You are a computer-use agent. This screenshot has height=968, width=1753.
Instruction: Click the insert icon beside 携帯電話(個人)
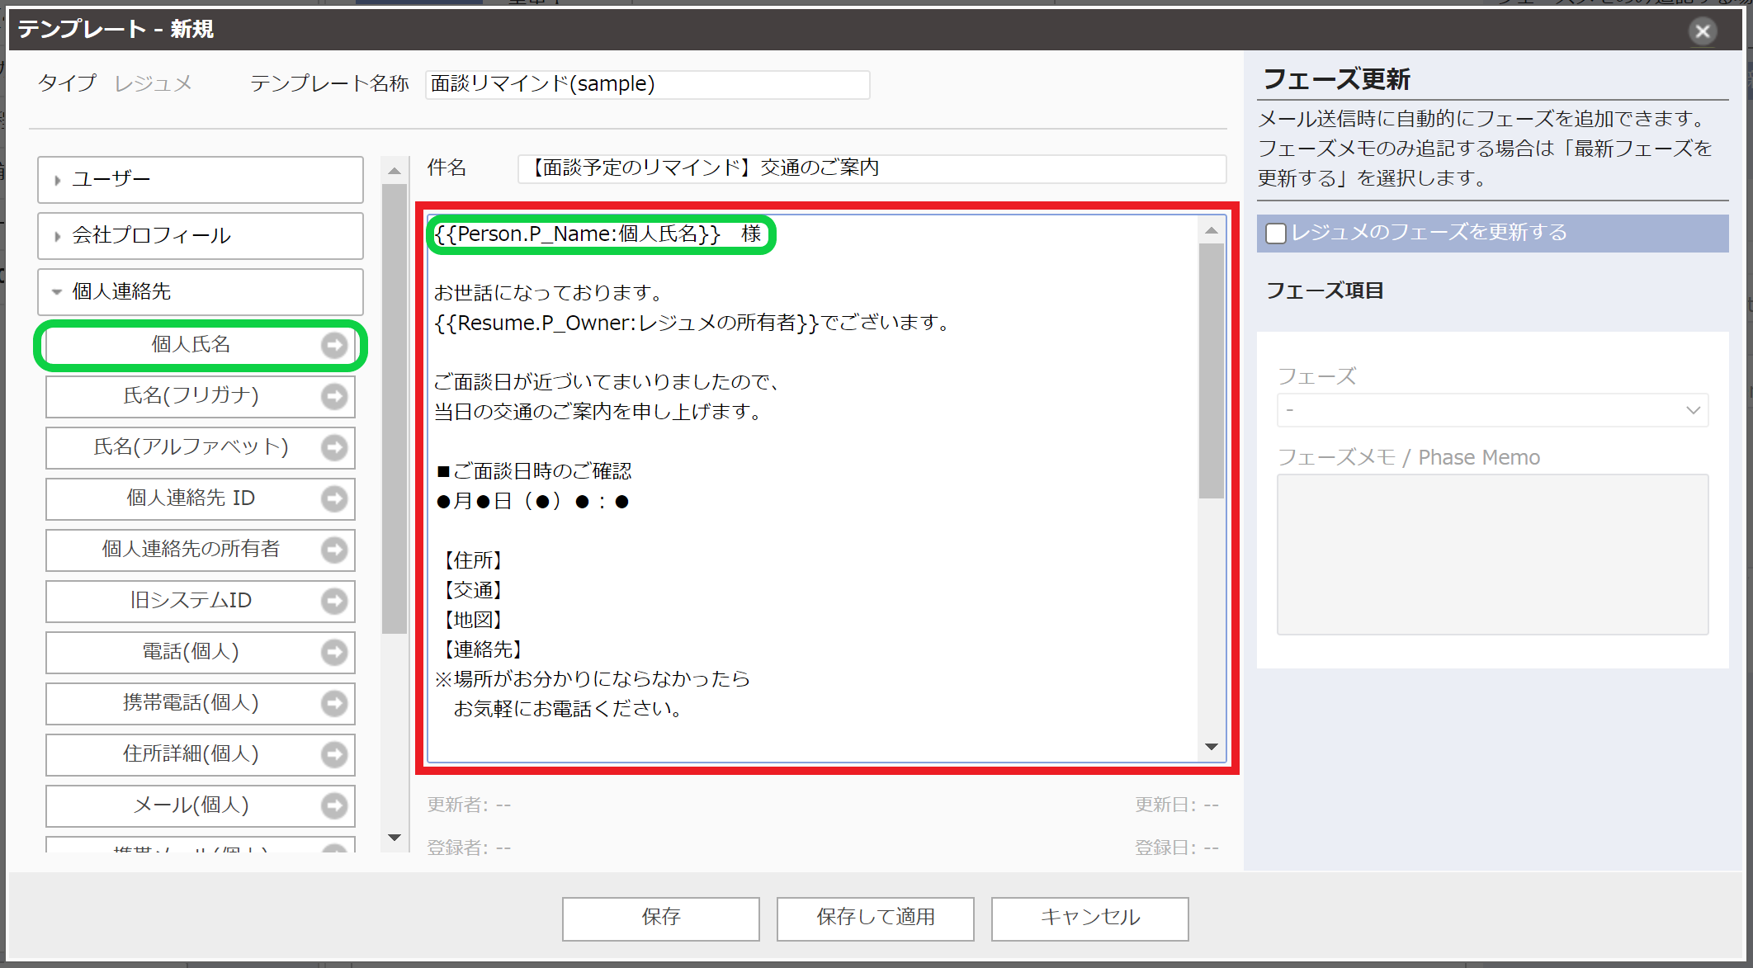[334, 703]
